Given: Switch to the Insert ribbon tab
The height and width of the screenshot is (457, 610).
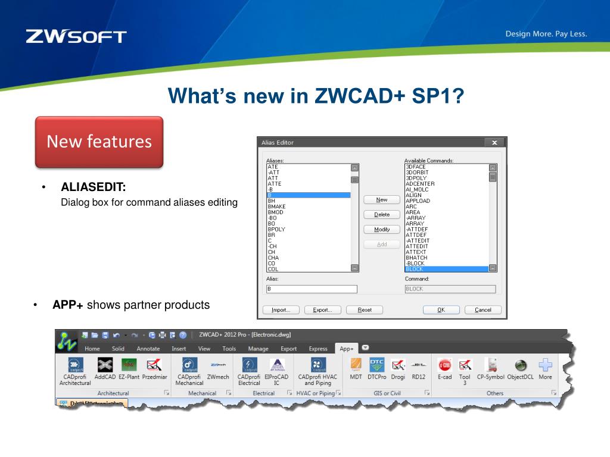Looking at the screenshot, I should [x=179, y=349].
